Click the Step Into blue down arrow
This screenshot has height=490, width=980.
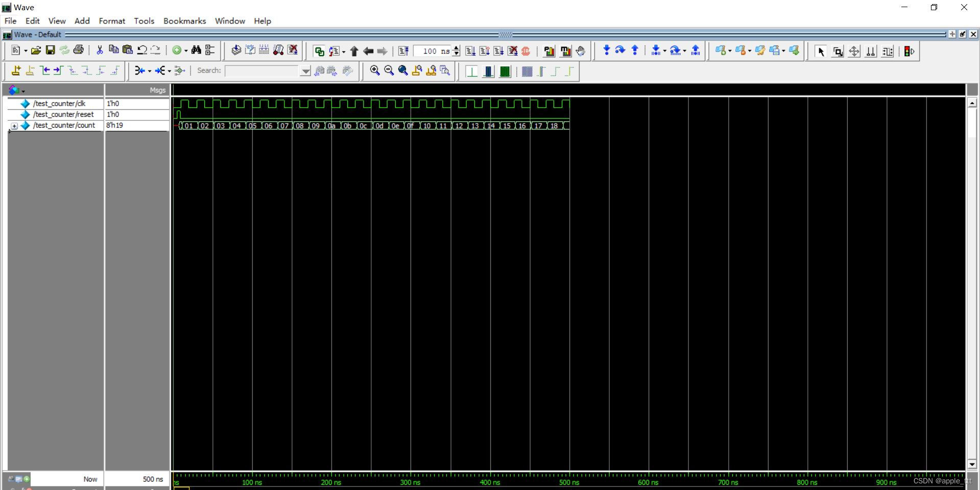[x=606, y=50]
